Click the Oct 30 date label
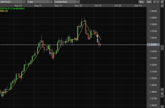The height and width of the screenshot is (108, 165). click(118, 6)
